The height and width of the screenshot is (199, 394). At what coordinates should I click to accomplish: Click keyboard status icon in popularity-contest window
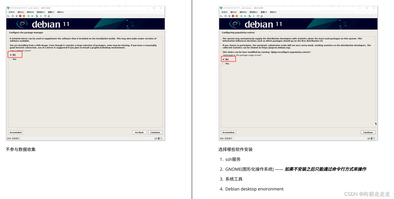pyautogui.click(x=369, y=138)
